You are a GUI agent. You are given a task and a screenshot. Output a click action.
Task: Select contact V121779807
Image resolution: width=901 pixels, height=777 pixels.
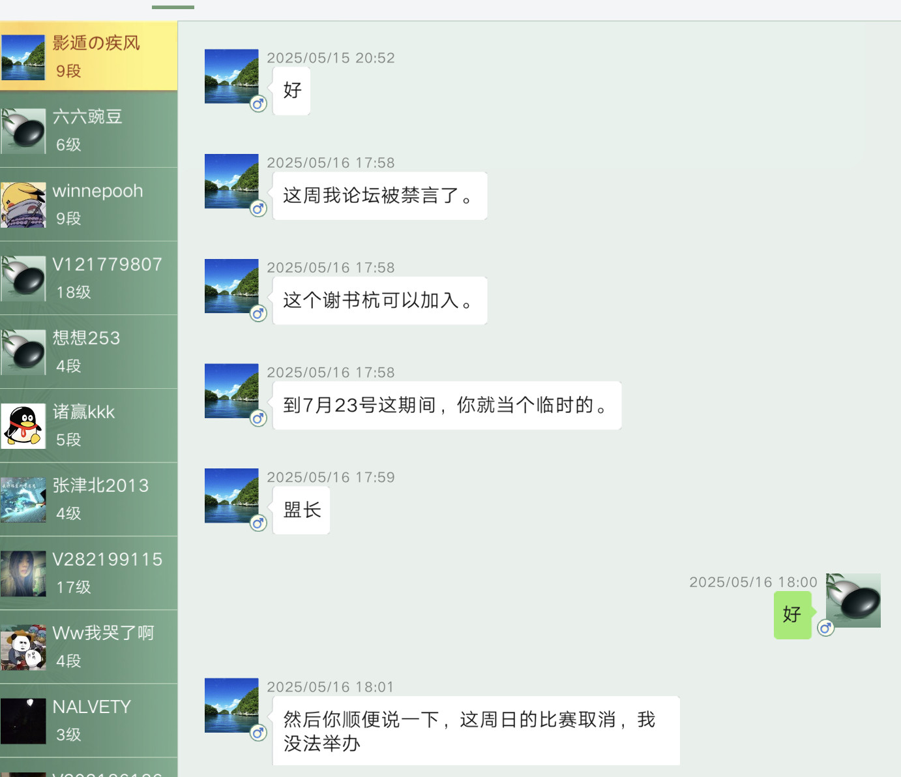tap(89, 278)
